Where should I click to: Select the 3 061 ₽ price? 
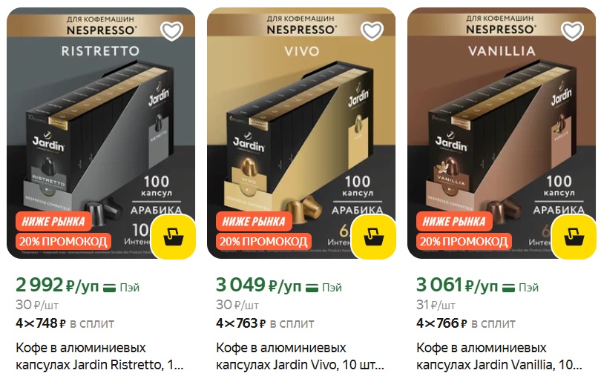coord(457,285)
